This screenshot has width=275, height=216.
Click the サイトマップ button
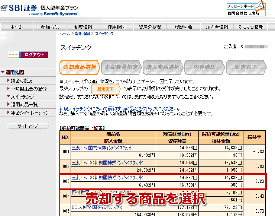coord(28,126)
